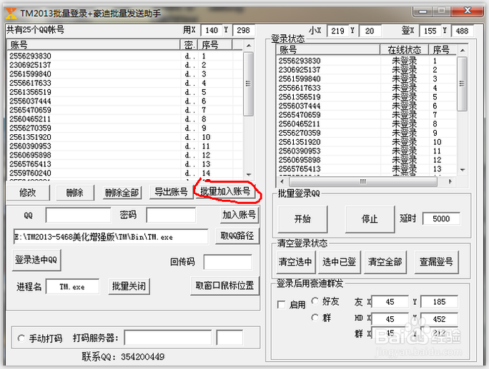Click the 打码服务器 address field
Viewport: 489px width, 369px height.
[168, 338]
